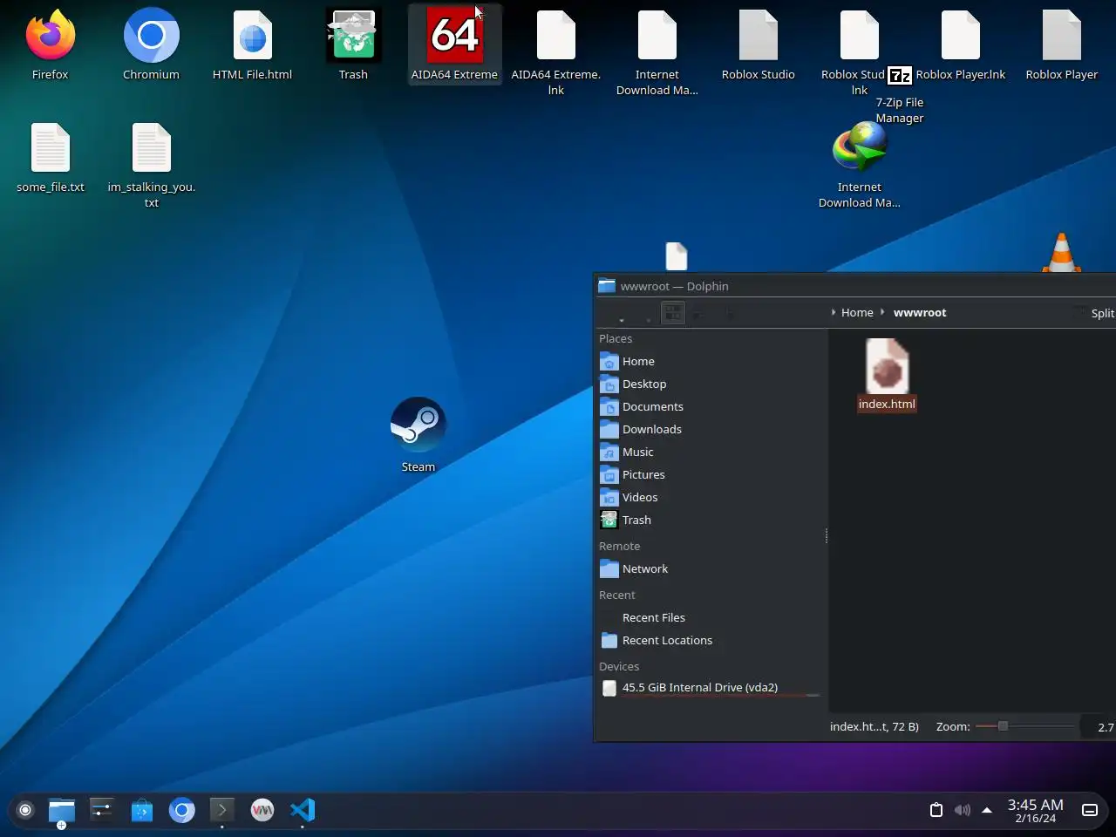The image size is (1116, 837).
Task: Open the volume tray icon
Action: (962, 810)
